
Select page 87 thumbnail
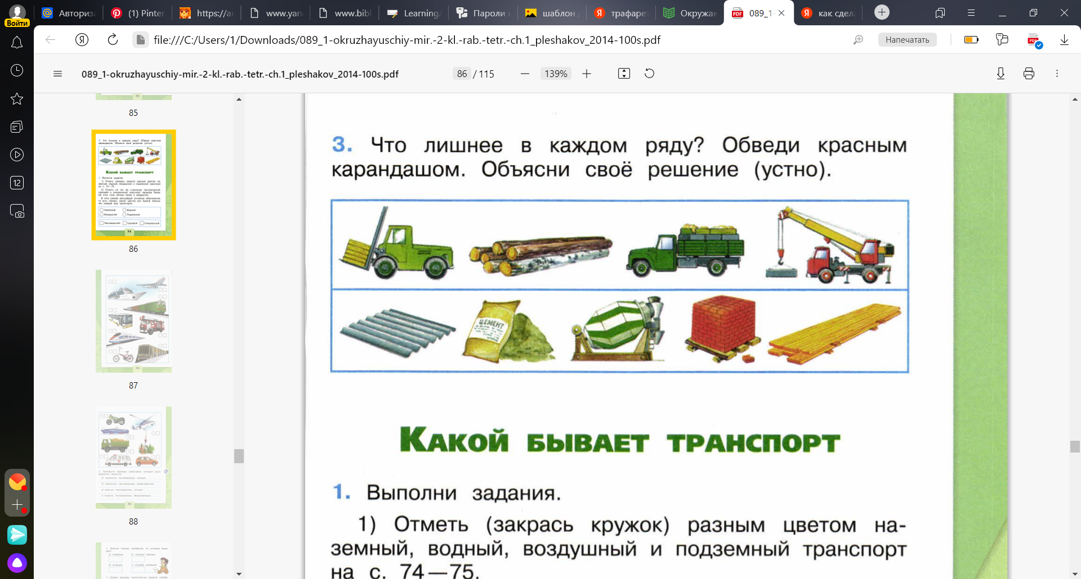pyautogui.click(x=133, y=321)
